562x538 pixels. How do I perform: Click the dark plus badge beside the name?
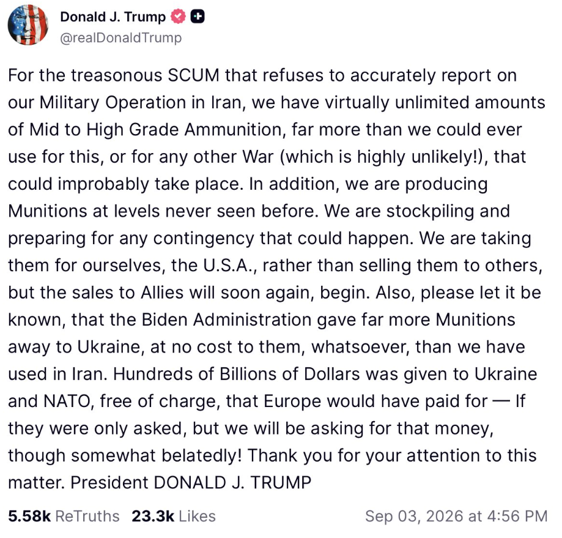coord(198,17)
